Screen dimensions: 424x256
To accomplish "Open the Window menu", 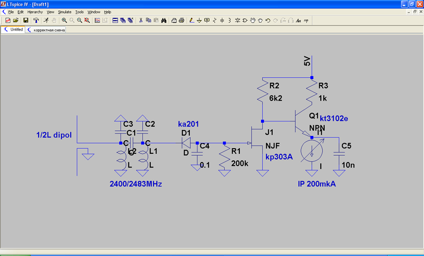I will click(94, 12).
